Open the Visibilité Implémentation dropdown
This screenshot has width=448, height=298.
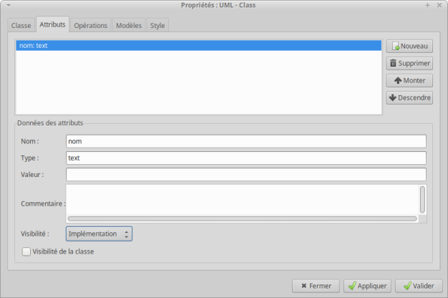pyautogui.click(x=99, y=234)
